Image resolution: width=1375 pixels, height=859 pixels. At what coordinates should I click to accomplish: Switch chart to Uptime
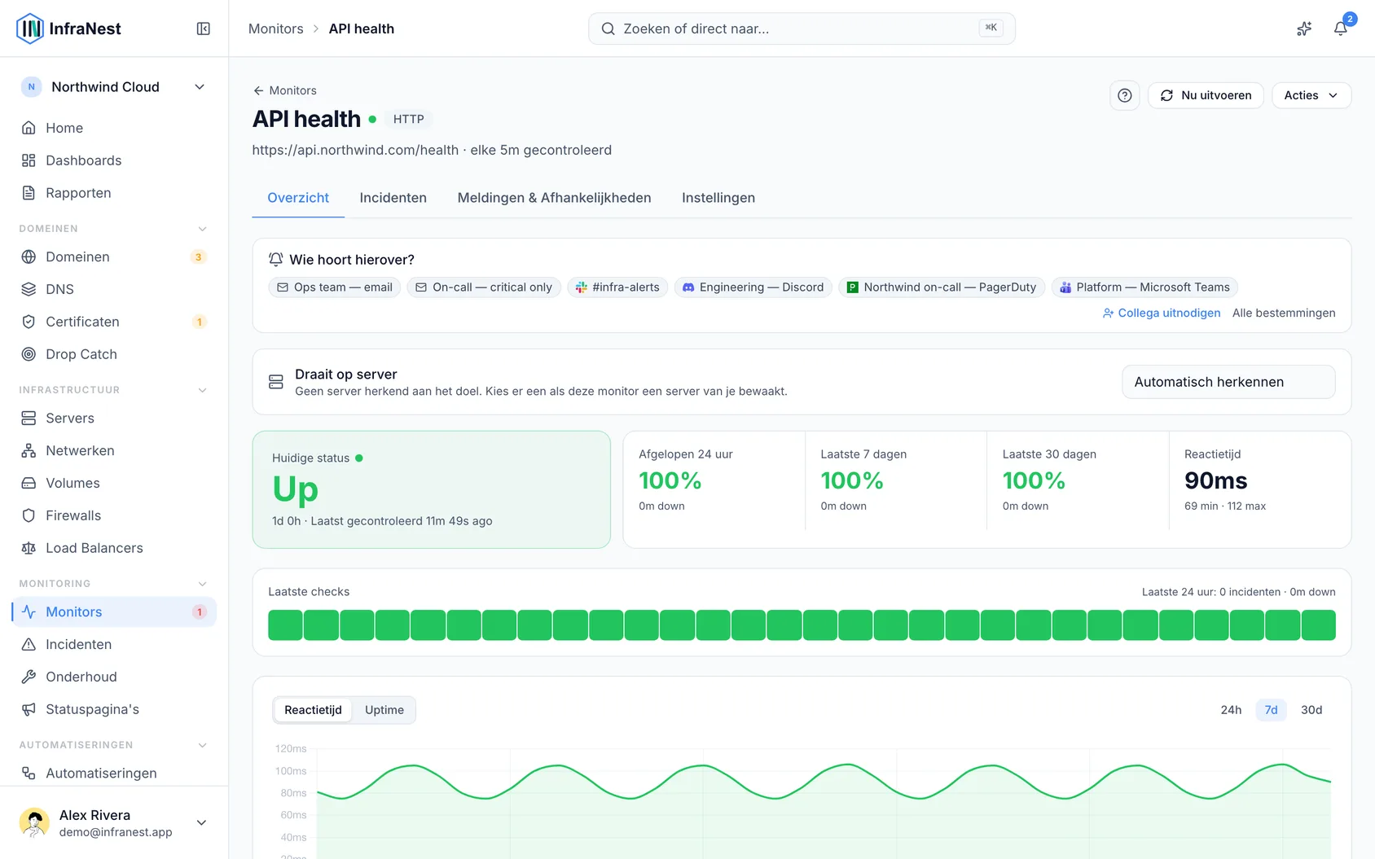tap(384, 710)
